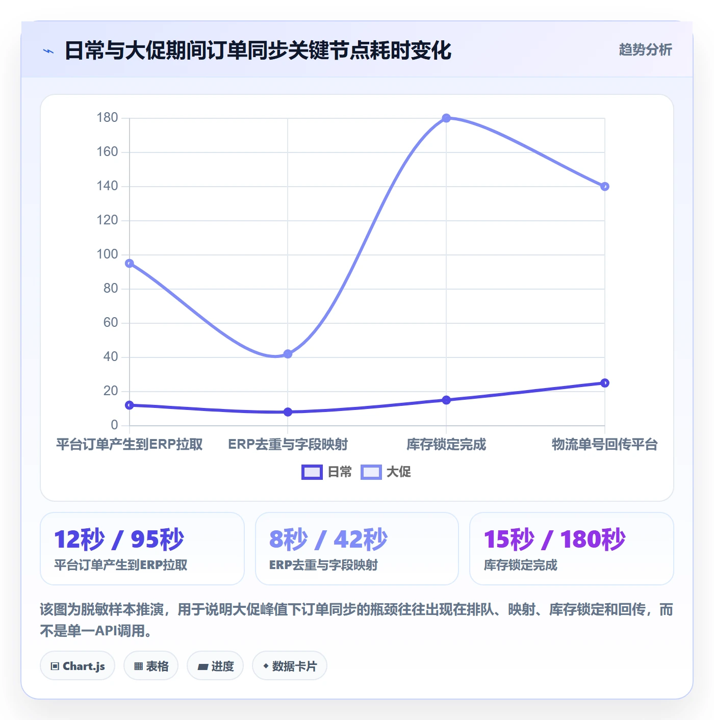Click x-axis label ERP去重与字段映射
Screen dimensions: 714x720
[x=288, y=444]
